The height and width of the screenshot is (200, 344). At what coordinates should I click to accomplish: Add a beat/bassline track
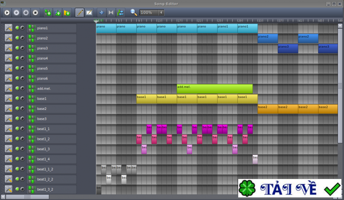(48, 12)
